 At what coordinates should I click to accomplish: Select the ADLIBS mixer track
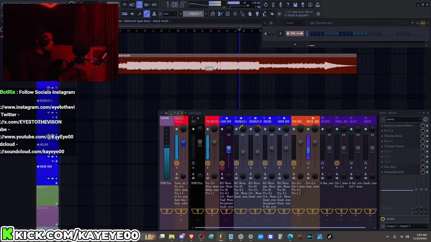coord(269,120)
